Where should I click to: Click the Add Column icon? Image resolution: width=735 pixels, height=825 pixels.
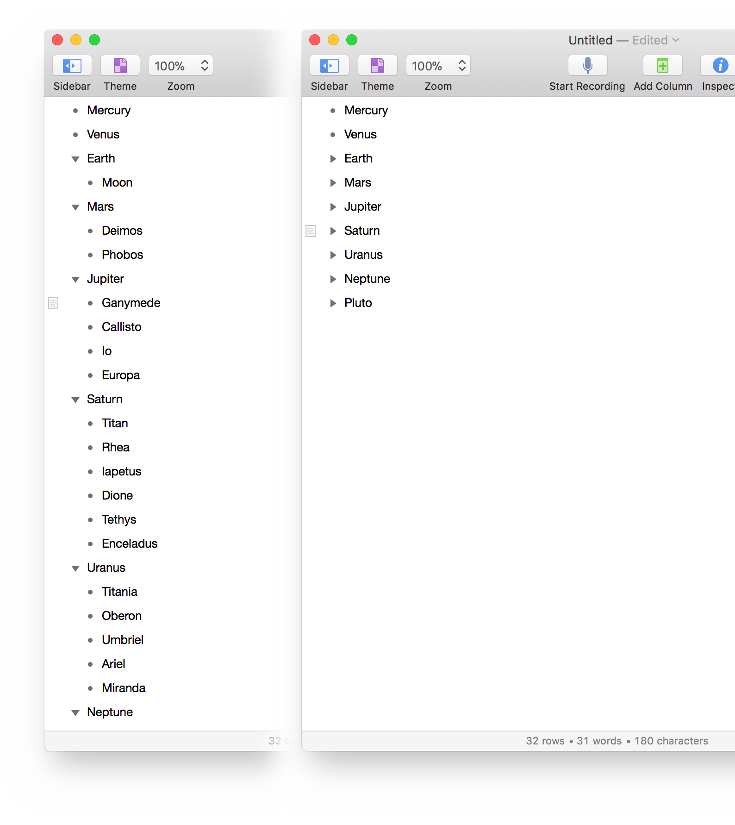(662, 66)
